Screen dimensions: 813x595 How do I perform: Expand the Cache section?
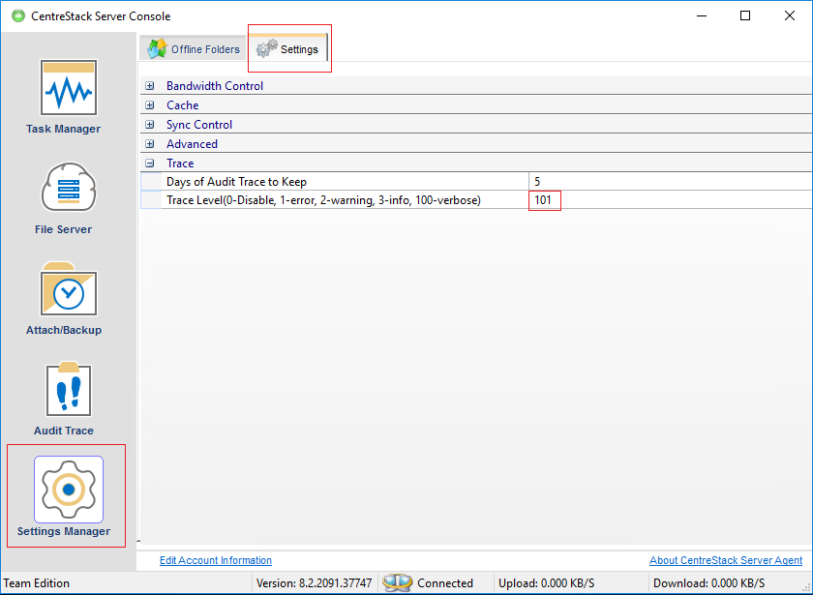coord(150,105)
